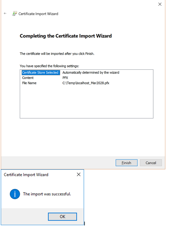Click the label You have specified the following settings
The width and height of the screenshot is (179, 231).
pos(49,66)
